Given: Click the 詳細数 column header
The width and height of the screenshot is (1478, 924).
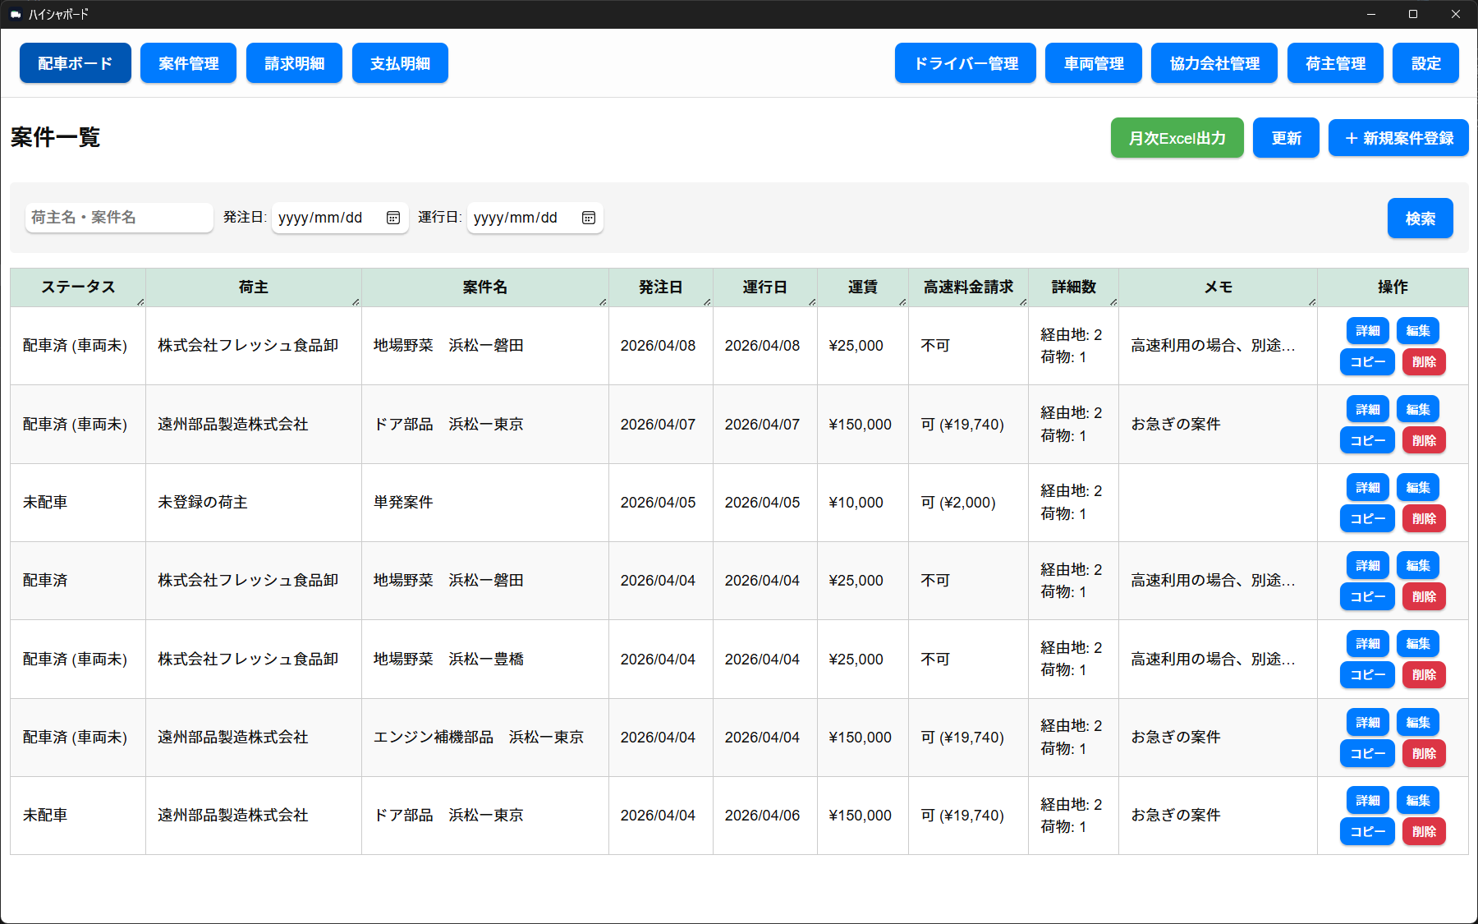Looking at the screenshot, I should pyautogui.click(x=1074, y=287).
